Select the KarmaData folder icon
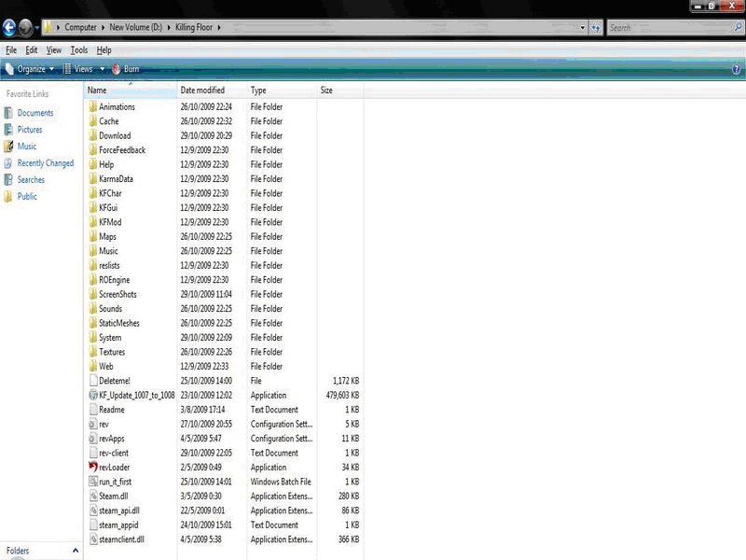The height and width of the screenshot is (560, 746). 93,179
